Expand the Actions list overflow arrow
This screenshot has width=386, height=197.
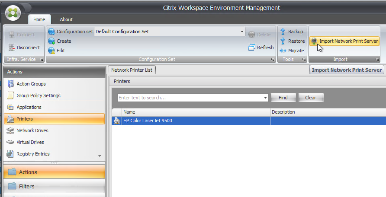click(100, 156)
